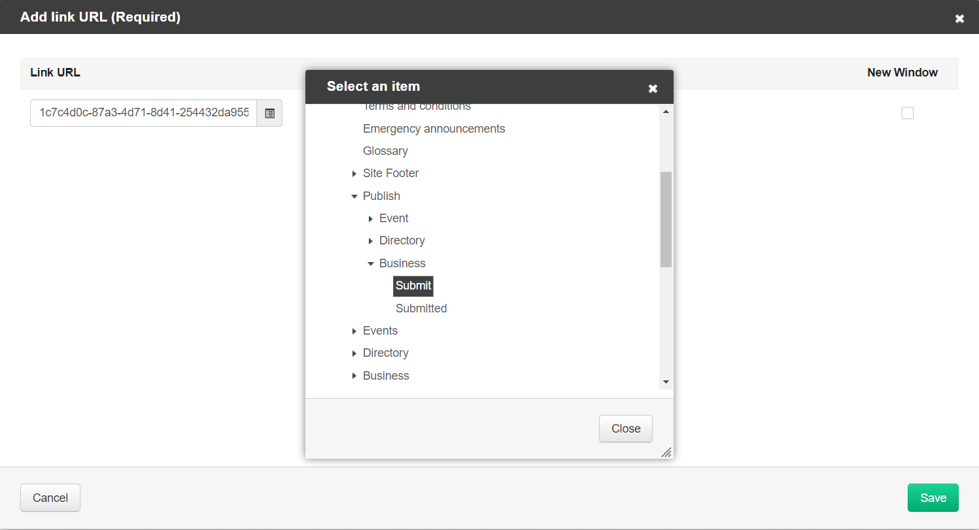979x530 pixels.
Task: Enable the New Window checkbox
Action: pos(908,112)
